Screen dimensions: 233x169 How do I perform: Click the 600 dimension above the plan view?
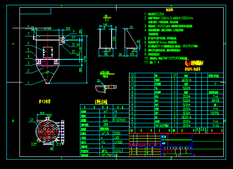42,113
